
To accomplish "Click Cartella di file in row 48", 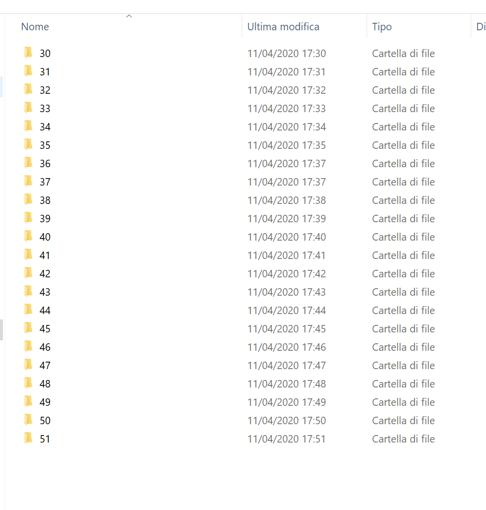I will point(403,384).
